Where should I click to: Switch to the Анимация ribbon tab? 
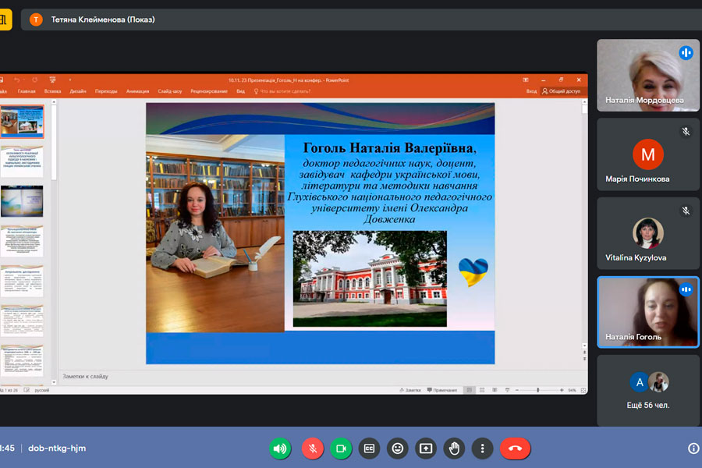tap(137, 91)
